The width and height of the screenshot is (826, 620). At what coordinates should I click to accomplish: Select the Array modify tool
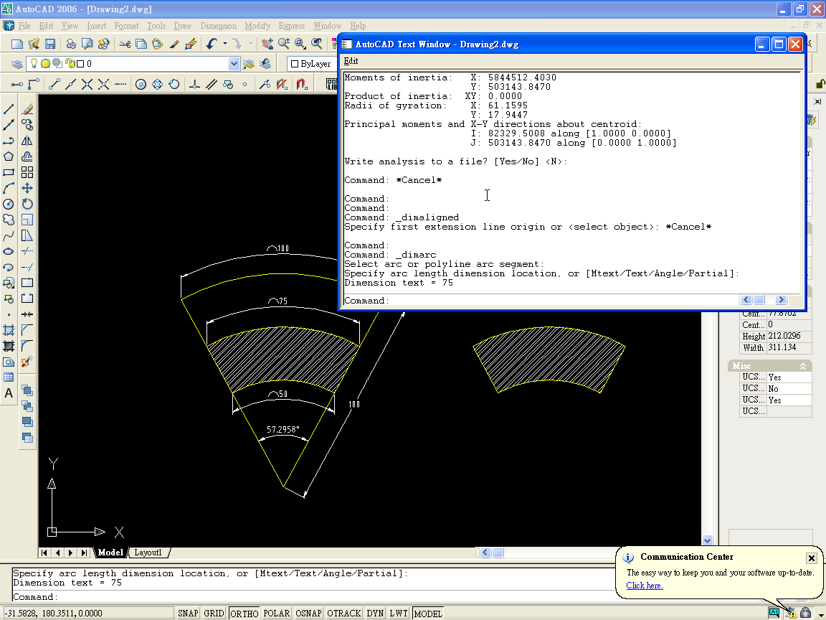click(x=27, y=172)
